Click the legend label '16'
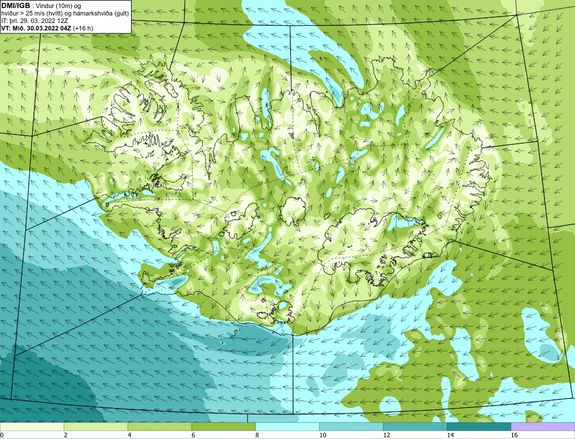This screenshot has width=575, height=439. [x=514, y=435]
